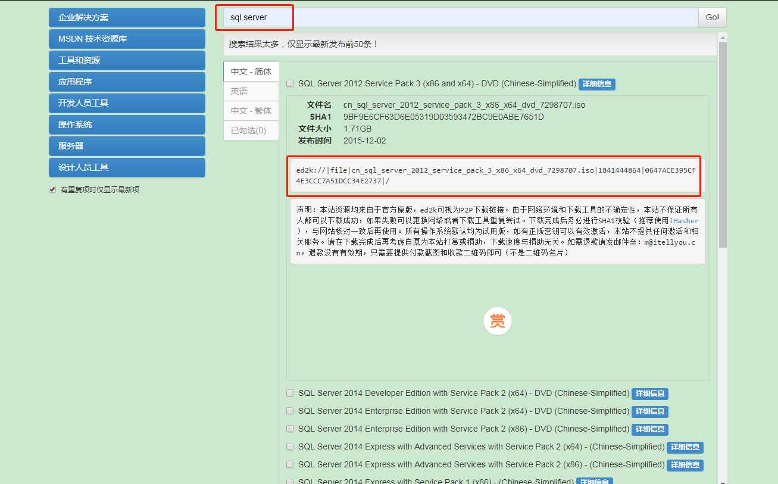Click the release date 2015-12-02

click(365, 140)
